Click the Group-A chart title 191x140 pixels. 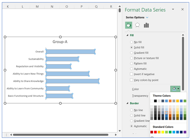pos(60,42)
